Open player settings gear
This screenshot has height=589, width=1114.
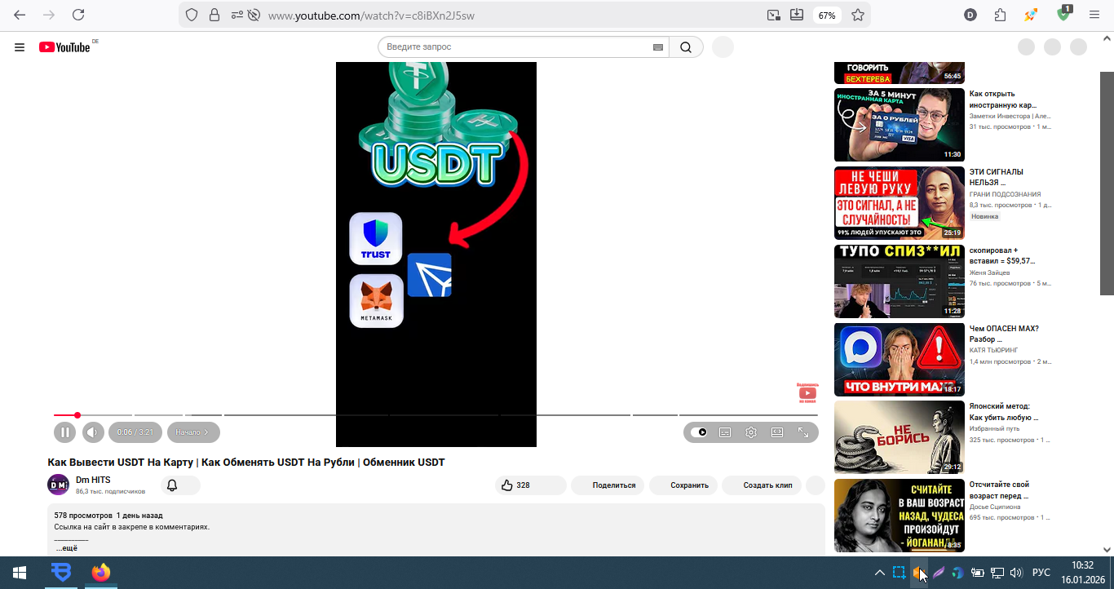point(751,432)
